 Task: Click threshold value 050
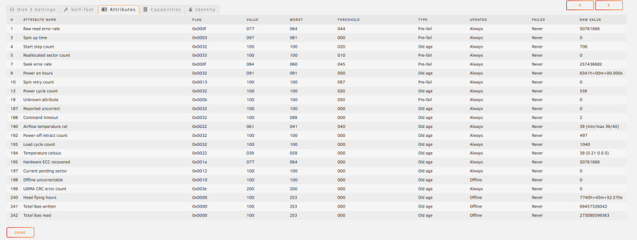pyautogui.click(x=341, y=99)
